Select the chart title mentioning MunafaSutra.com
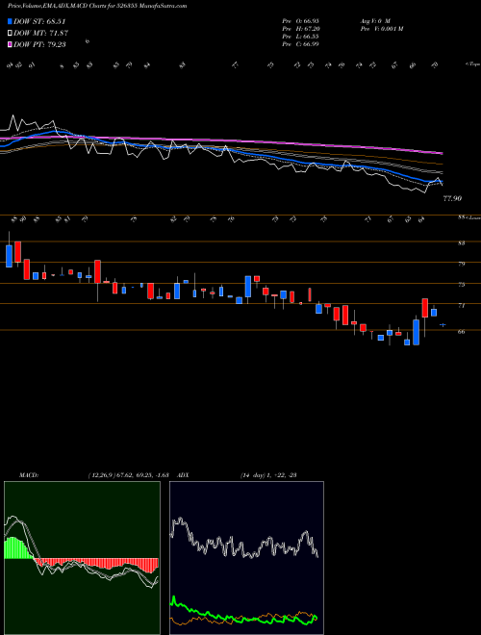The image size is (481, 635). (97, 6)
